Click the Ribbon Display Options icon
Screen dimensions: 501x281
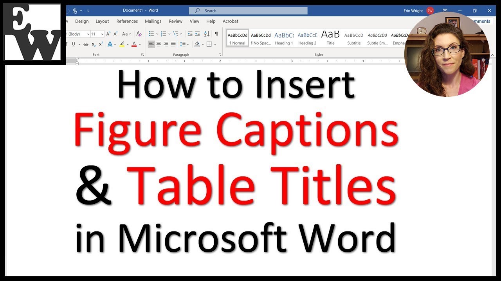click(445, 11)
